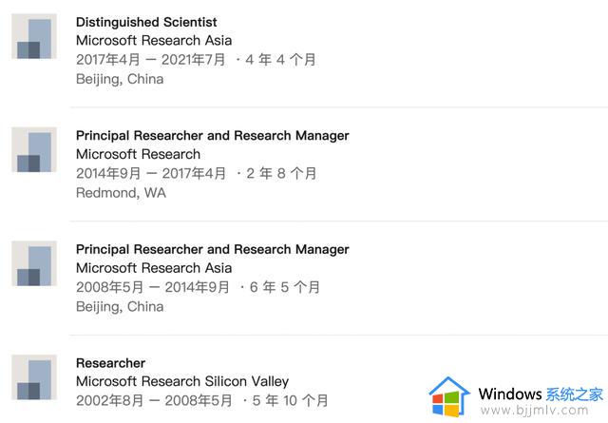The width and height of the screenshot is (608, 423).
Task: Click company logo beside Distinguished Scientist entry
Action: coord(34,36)
